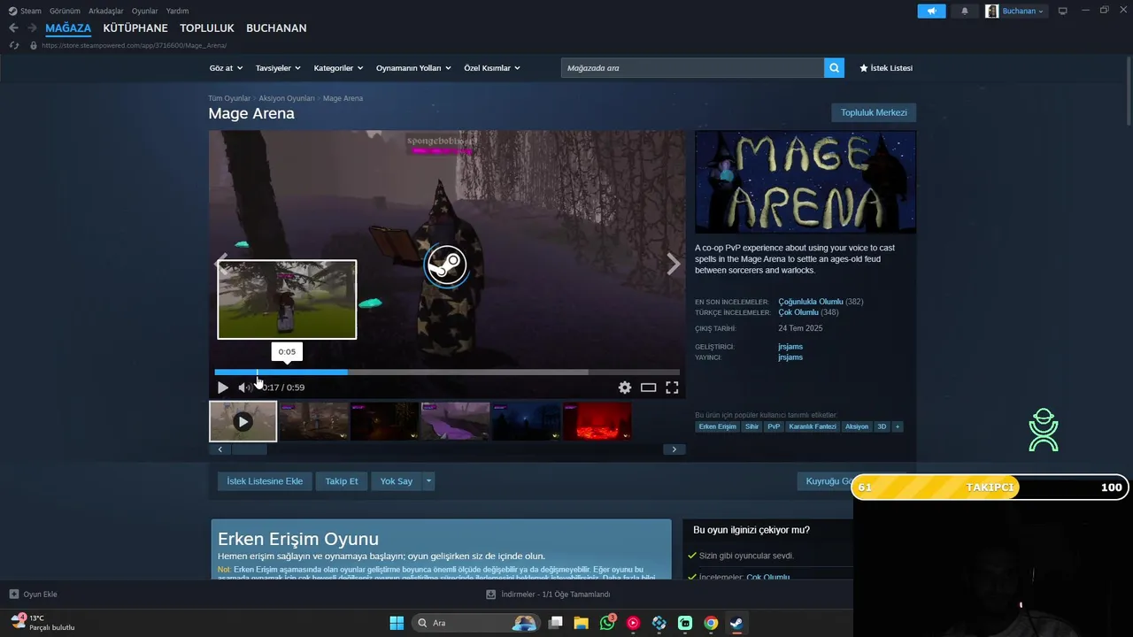This screenshot has height=637, width=1133.
Task: Open the notifications bell
Action: pos(965,11)
